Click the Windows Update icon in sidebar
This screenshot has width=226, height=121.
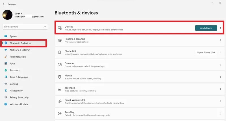6,104
